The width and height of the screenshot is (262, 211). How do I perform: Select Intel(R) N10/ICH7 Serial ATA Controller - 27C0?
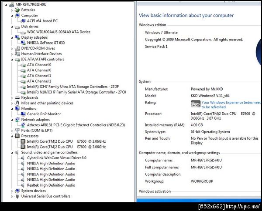pyautogui.click(x=76, y=92)
